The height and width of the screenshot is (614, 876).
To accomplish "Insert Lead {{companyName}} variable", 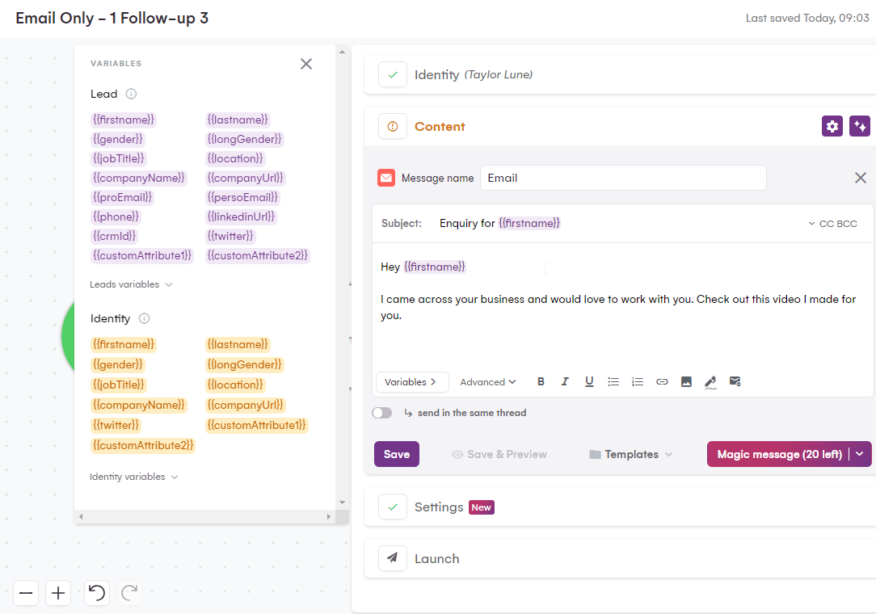I will pos(138,178).
